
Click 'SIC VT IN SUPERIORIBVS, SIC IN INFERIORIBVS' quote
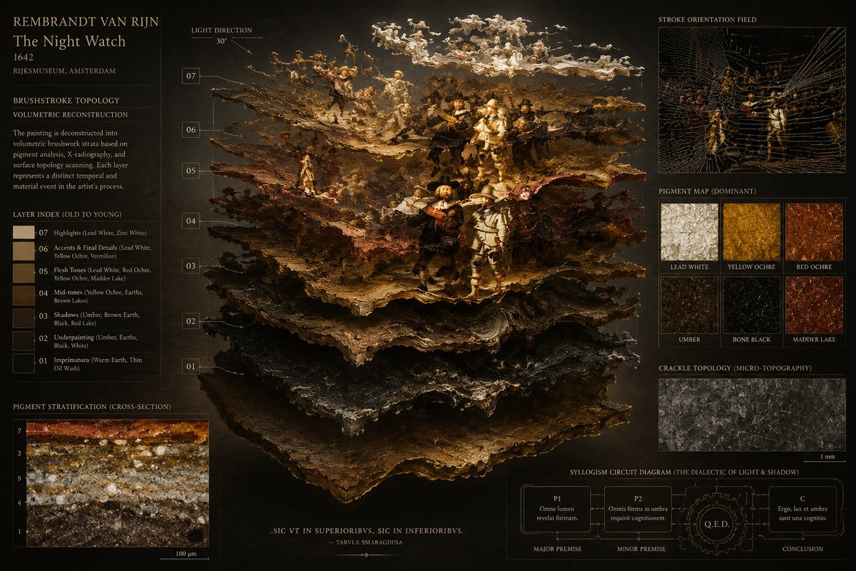pos(367,531)
